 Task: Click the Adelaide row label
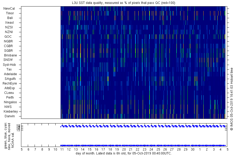pos(10,74)
